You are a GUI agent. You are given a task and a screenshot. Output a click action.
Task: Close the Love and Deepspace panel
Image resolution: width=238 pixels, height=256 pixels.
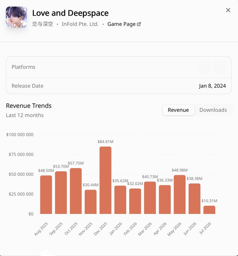(x=228, y=10)
